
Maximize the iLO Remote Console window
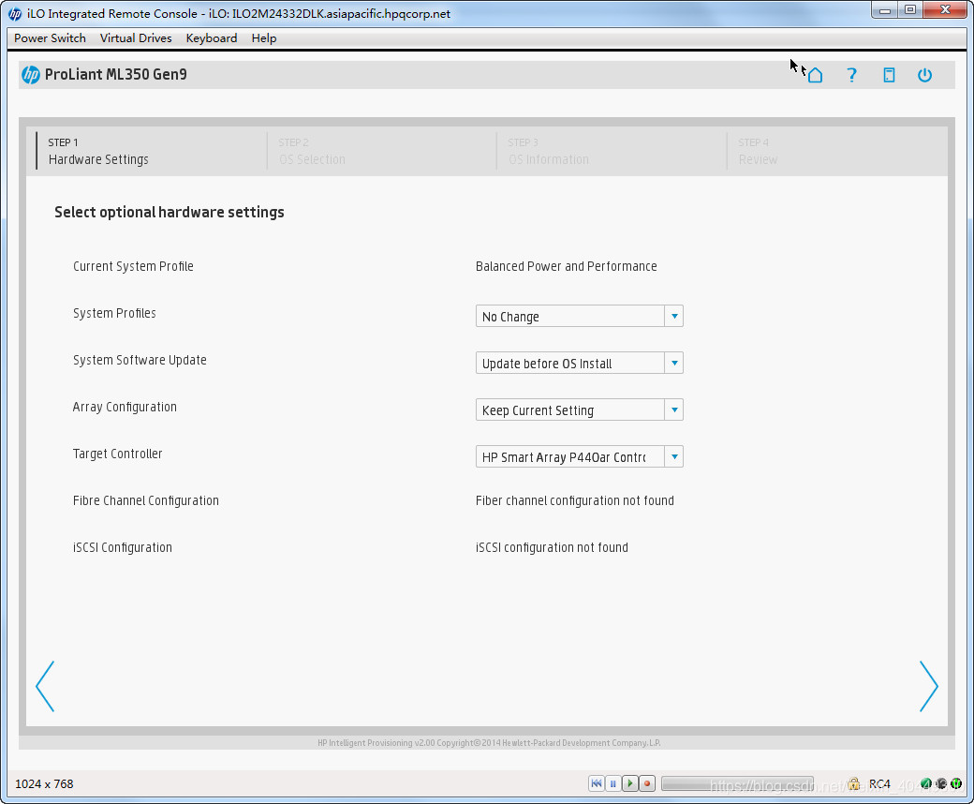point(910,10)
